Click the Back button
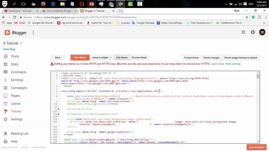This screenshot has width=269, height=151. 58,57
